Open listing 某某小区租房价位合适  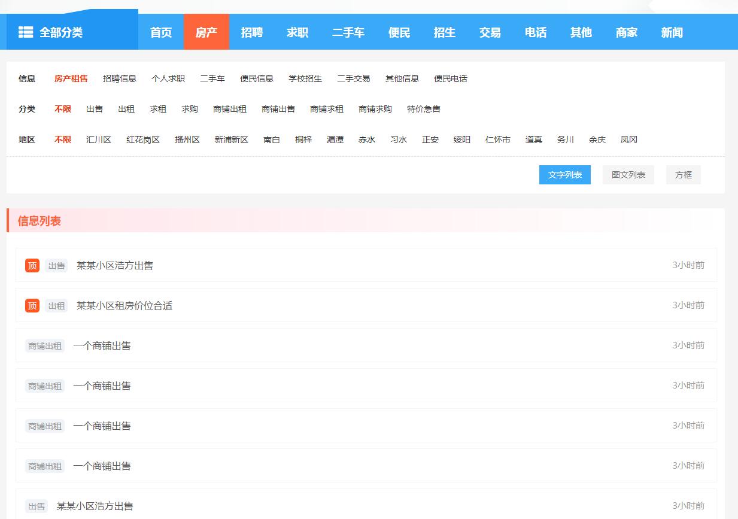point(124,305)
